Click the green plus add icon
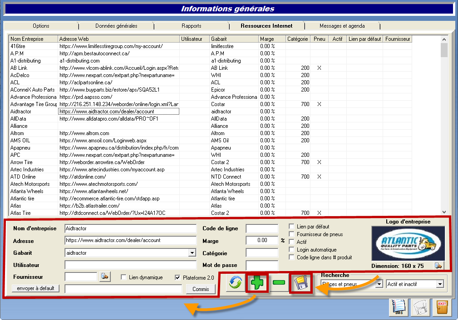458x320 pixels. coord(257,282)
